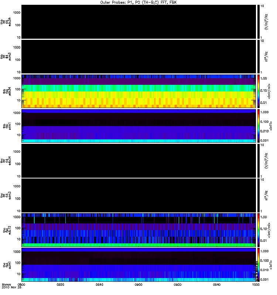Viewport: 277px width, 295px height.
Task: Click the '100' frequency tick of the top thb fff edc34 panel
Action: (x=18, y=25)
